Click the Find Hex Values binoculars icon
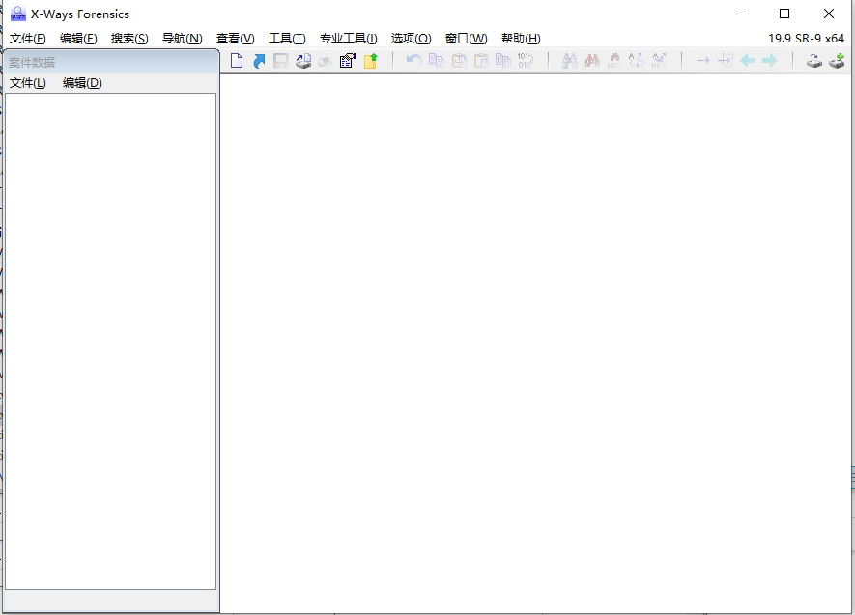This screenshot has width=855, height=615. [614, 61]
